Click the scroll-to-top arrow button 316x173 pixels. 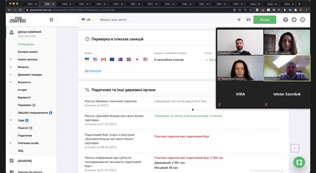tap(295, 148)
